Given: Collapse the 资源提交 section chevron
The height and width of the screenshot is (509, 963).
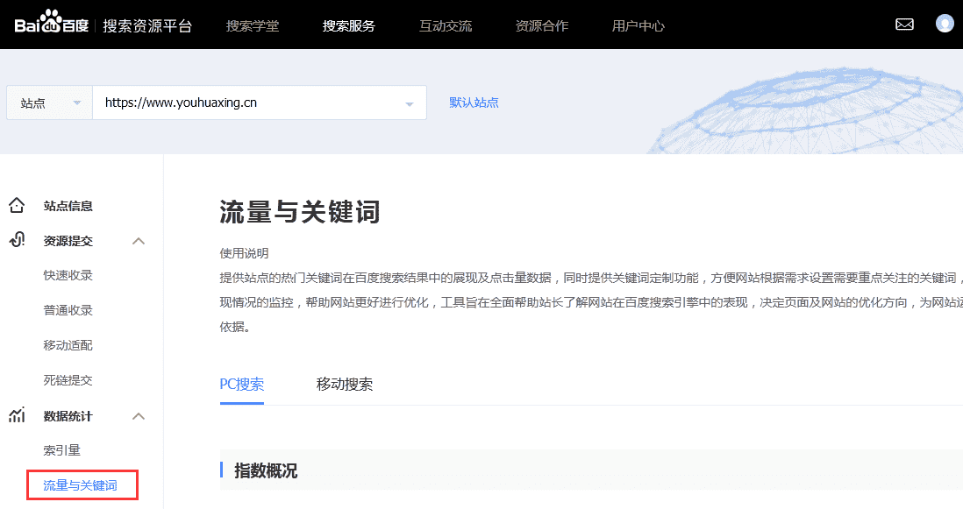Looking at the screenshot, I should [138, 240].
